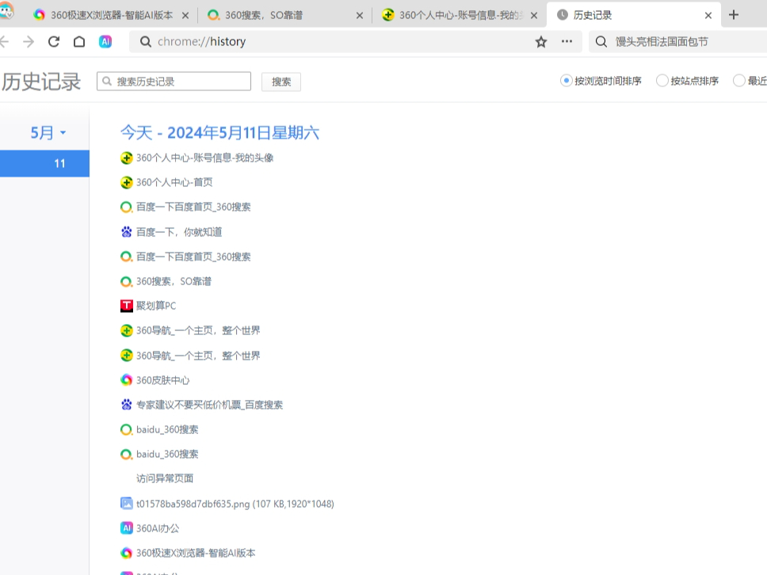Screen dimensions: 767x575
Task: Open the 360AI办公 history entry
Action: pyautogui.click(x=158, y=528)
